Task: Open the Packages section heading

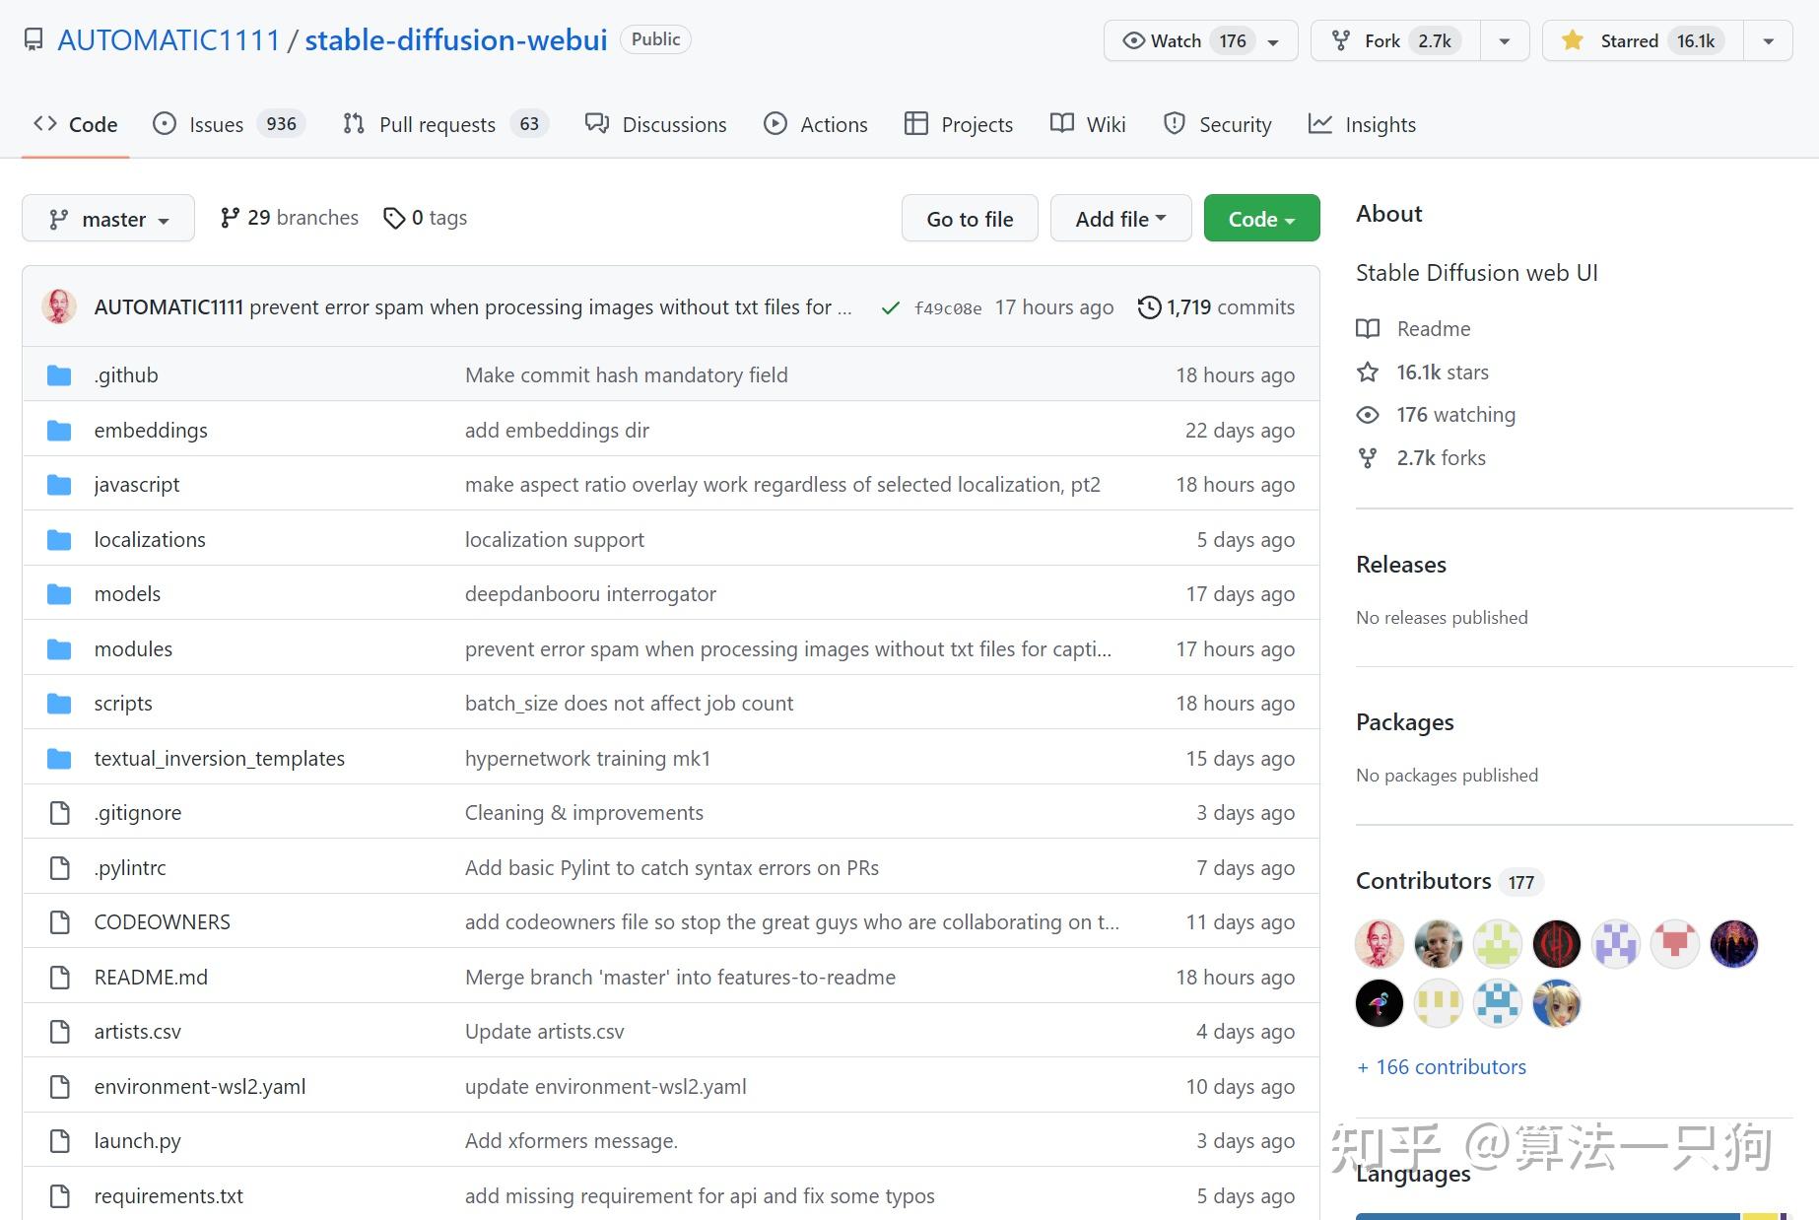Action: (1405, 722)
